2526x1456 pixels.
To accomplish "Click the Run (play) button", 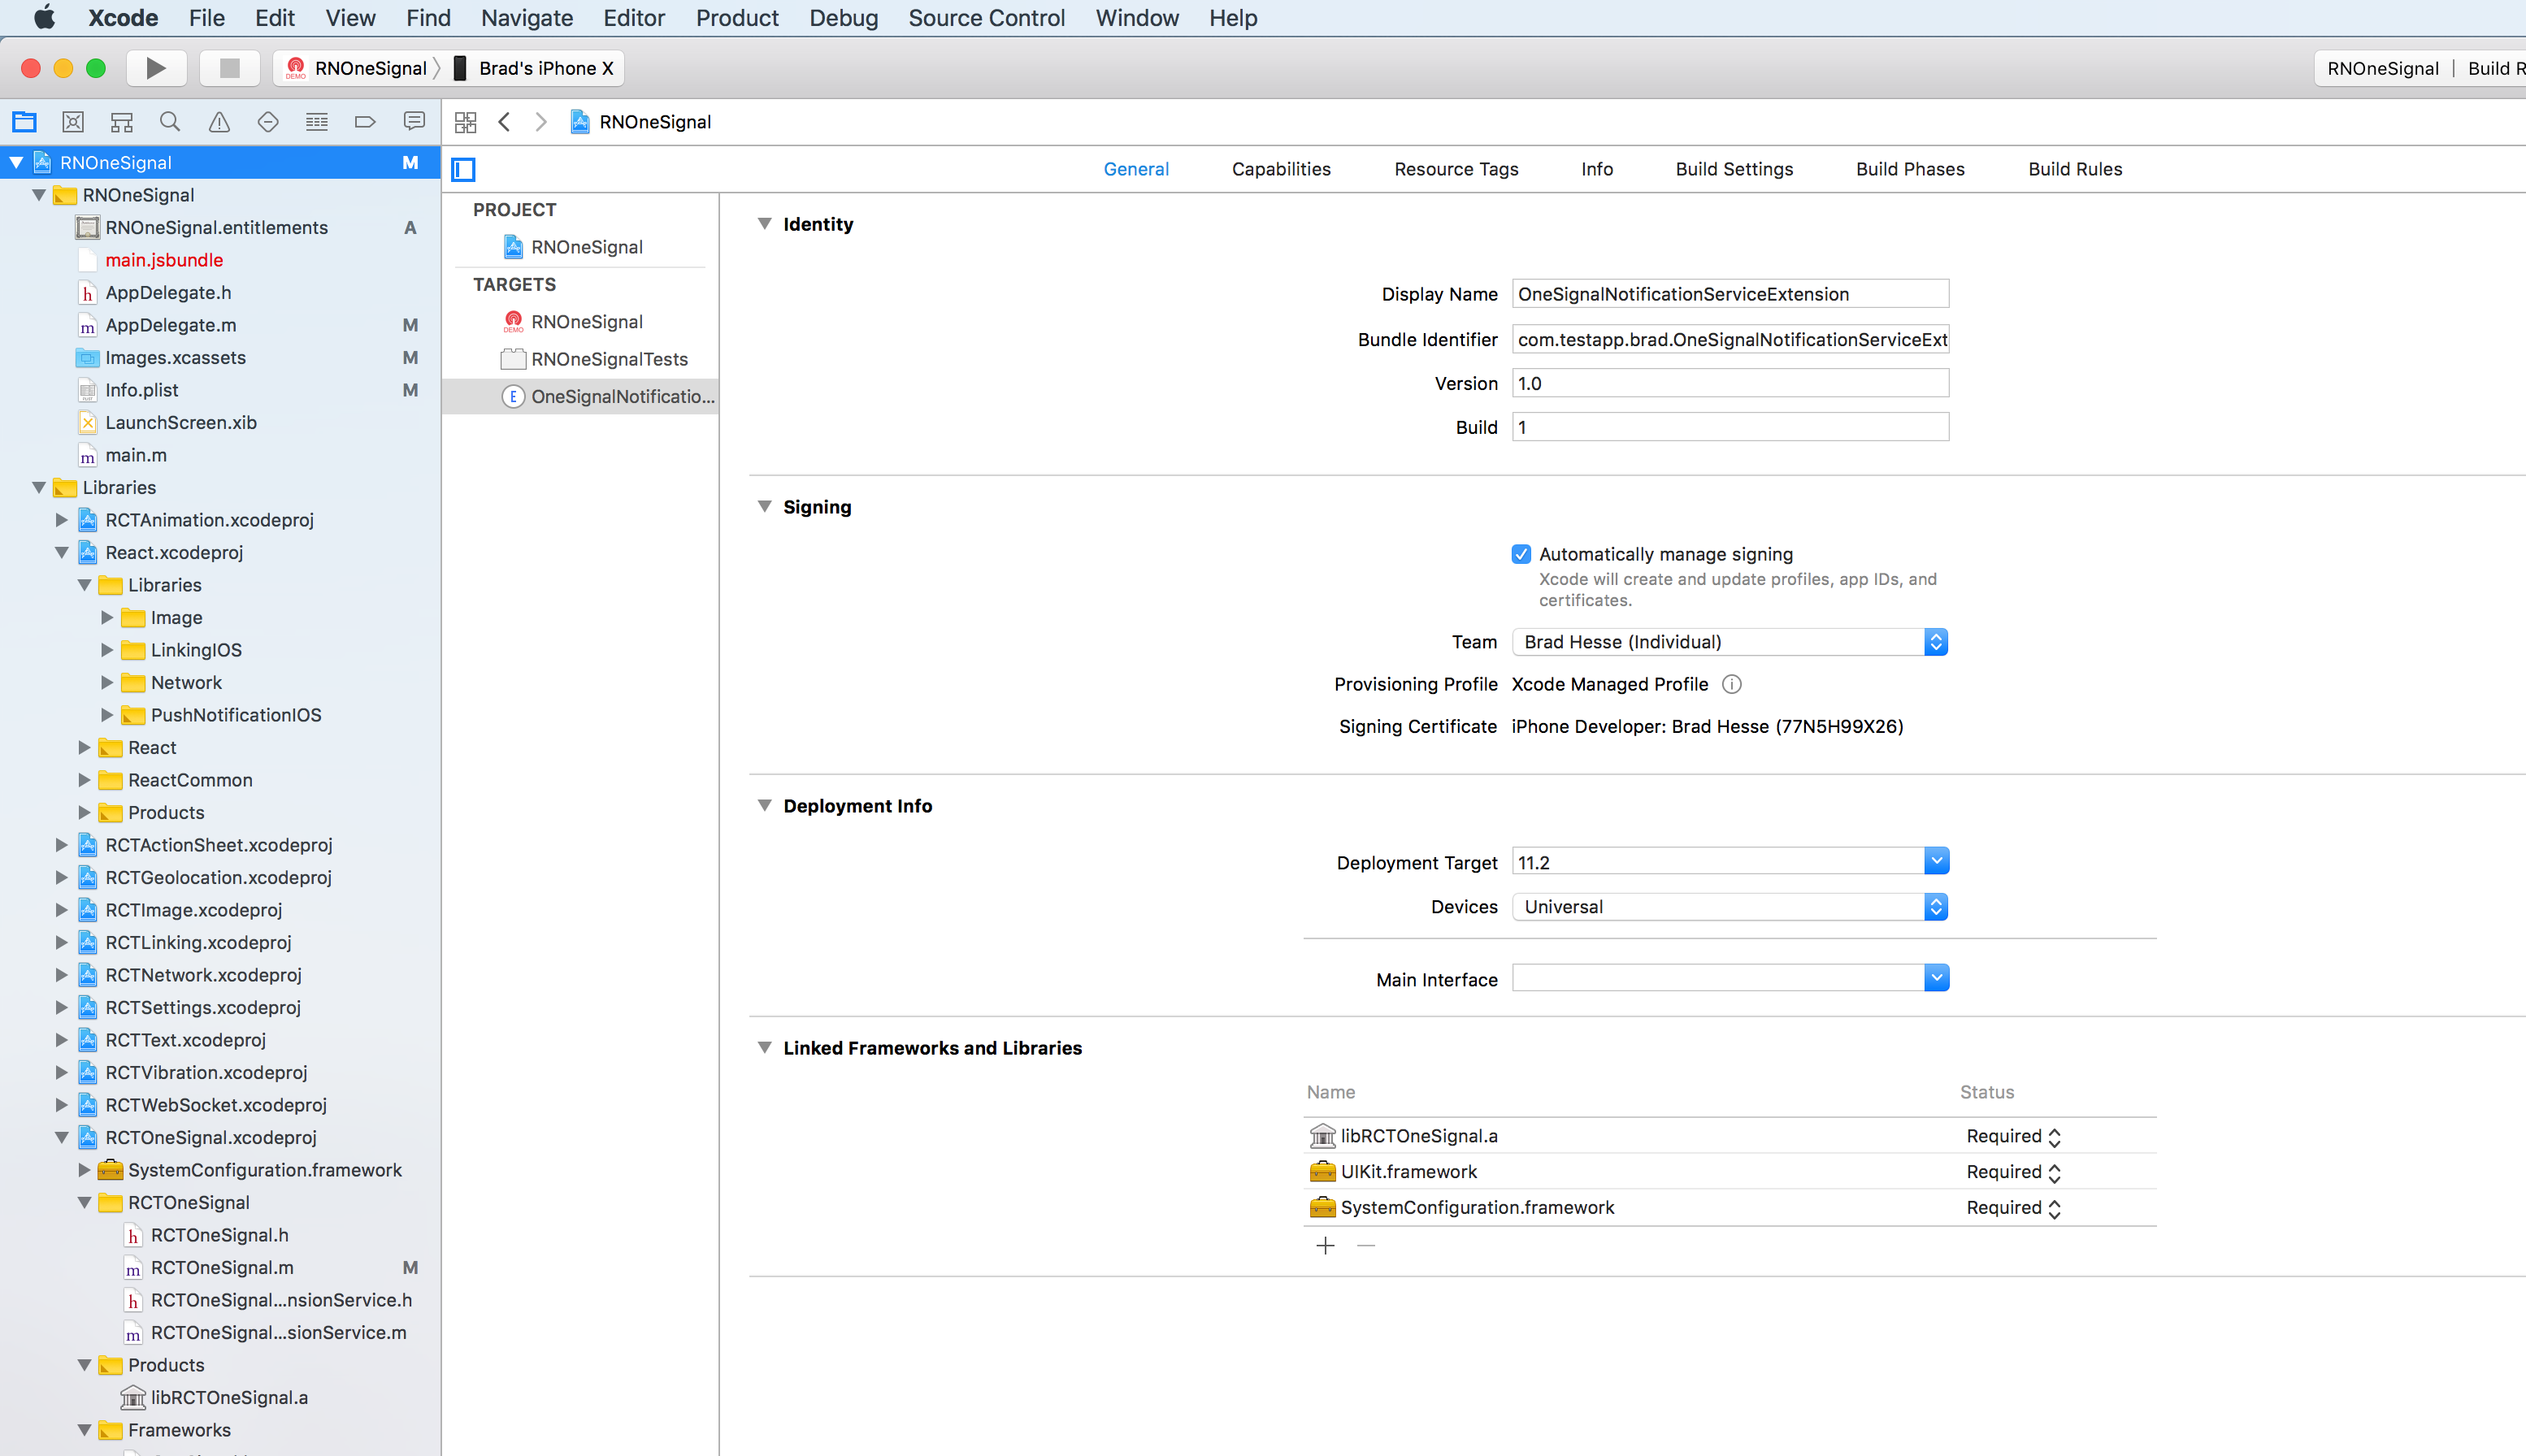I will (156, 68).
